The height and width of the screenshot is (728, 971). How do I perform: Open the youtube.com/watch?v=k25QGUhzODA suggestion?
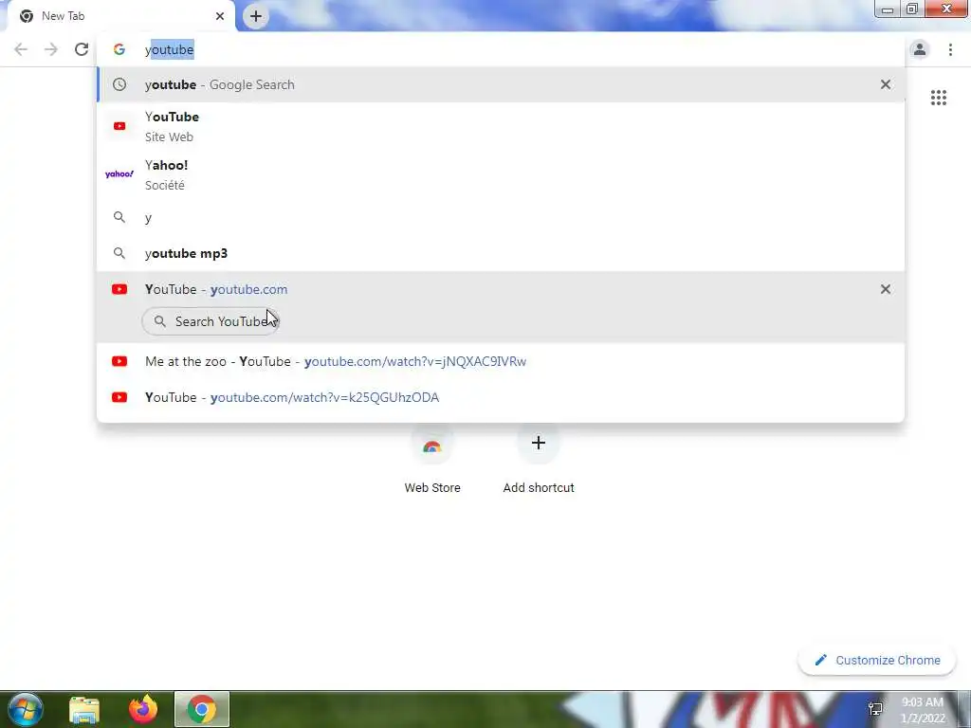(x=501, y=397)
